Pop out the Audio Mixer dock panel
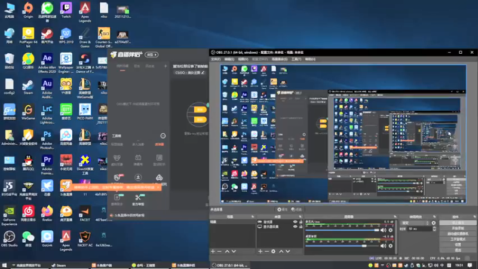Image resolution: width=478 pixels, height=269 pixels. (395, 217)
